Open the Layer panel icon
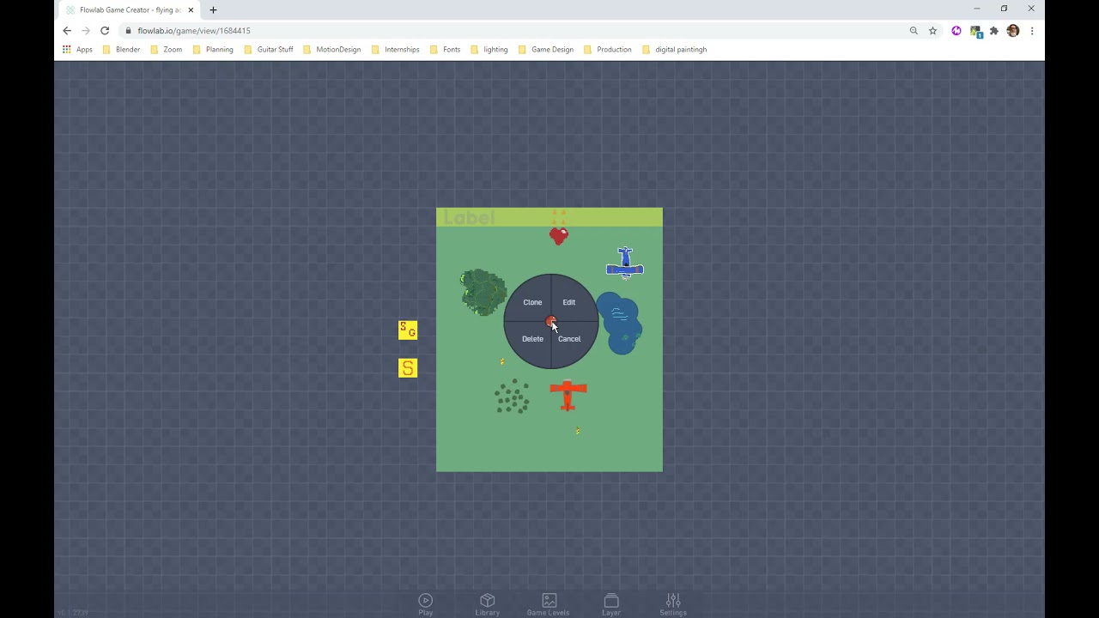 pos(611,601)
